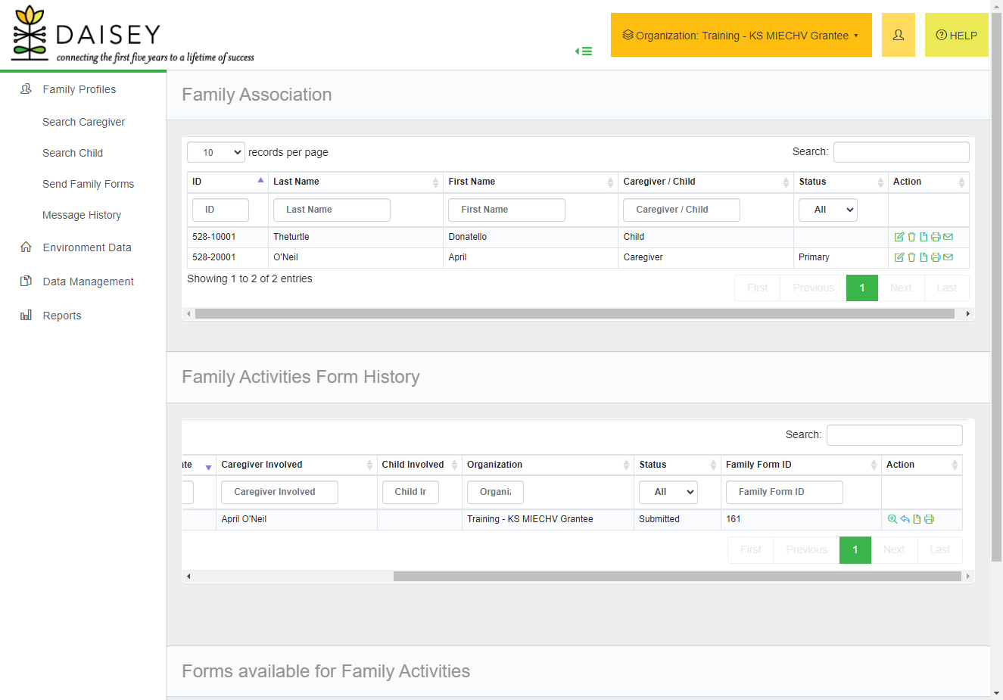Screen dimensions: 1003x700
Task: Delete the Theturtle row with trash icon
Action: (911, 237)
